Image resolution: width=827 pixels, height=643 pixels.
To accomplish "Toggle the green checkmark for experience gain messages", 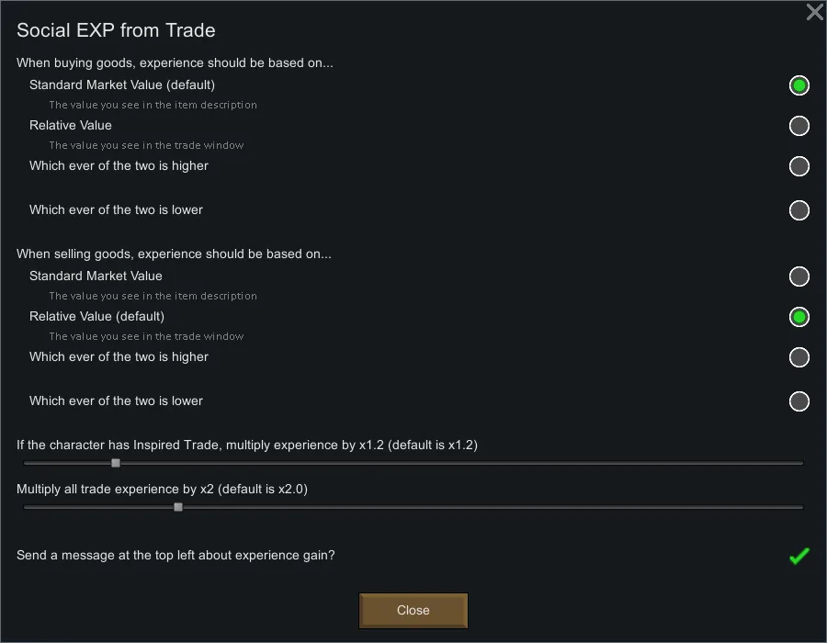I will pos(799,556).
